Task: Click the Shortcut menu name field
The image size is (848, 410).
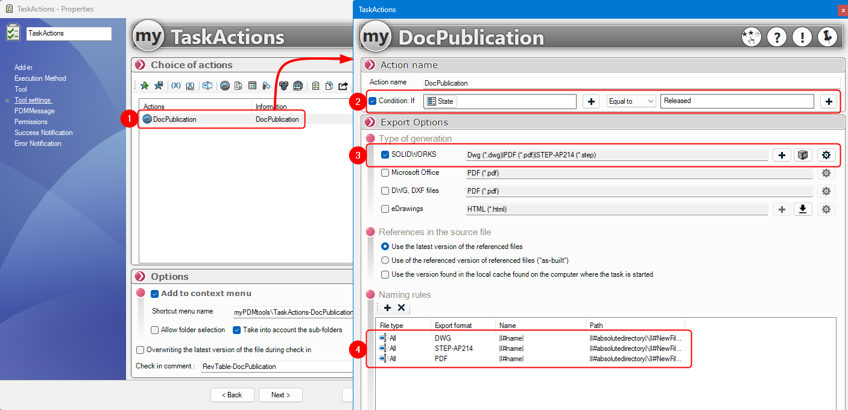Action: point(293,312)
